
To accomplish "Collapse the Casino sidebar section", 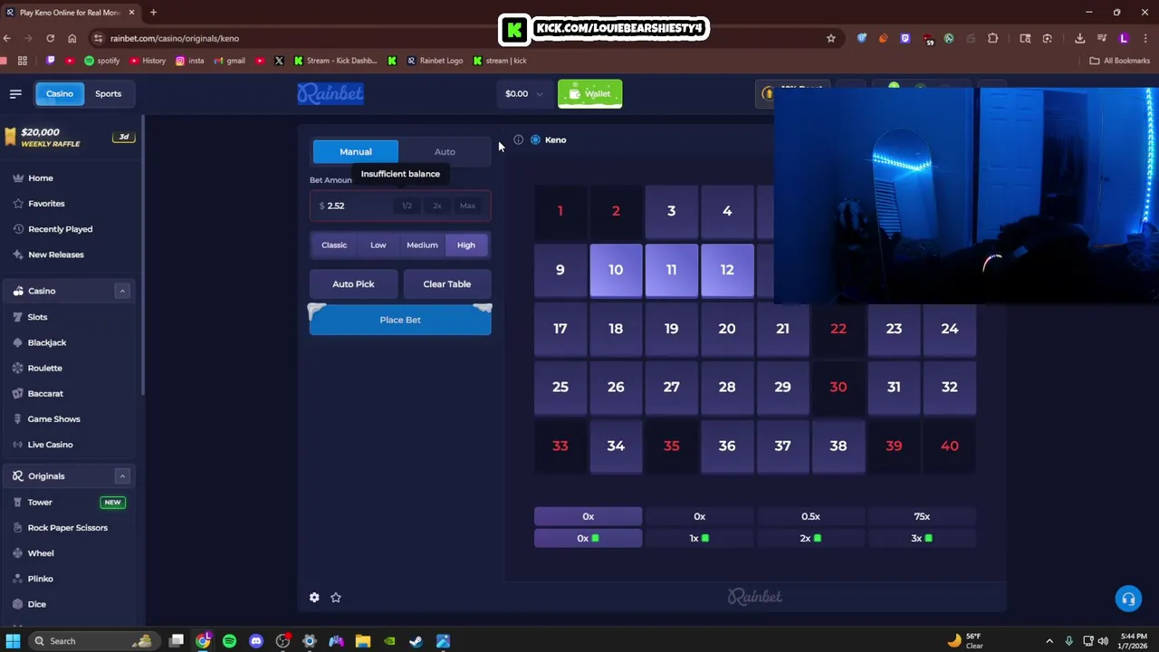I will (122, 291).
